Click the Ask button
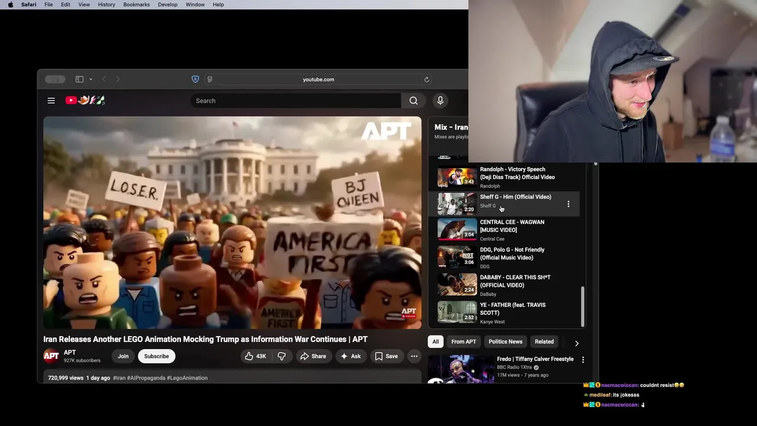The image size is (757, 426). coord(351,356)
